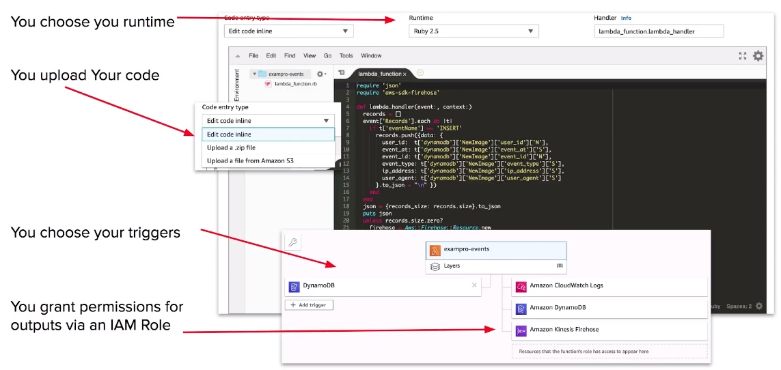
Task: Open the Runtime Ruby 2.5 dropdown
Action: [474, 31]
